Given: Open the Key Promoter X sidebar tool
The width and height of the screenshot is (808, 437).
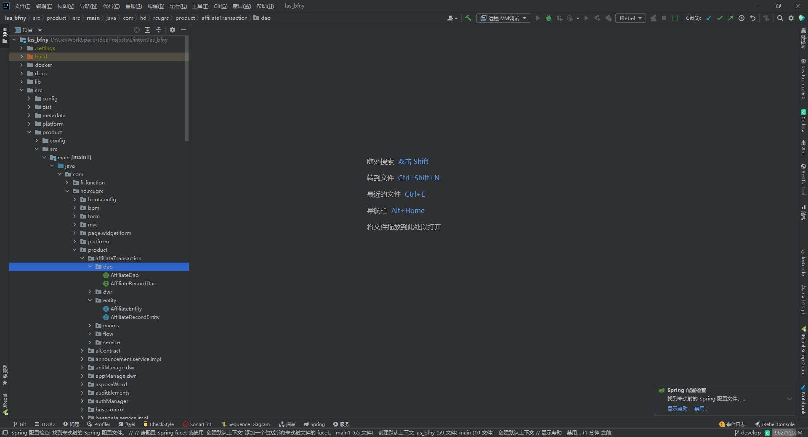Looking at the screenshot, I should pos(803,79).
